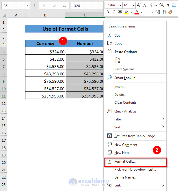Choose Delete... from context menu

point(135,95)
